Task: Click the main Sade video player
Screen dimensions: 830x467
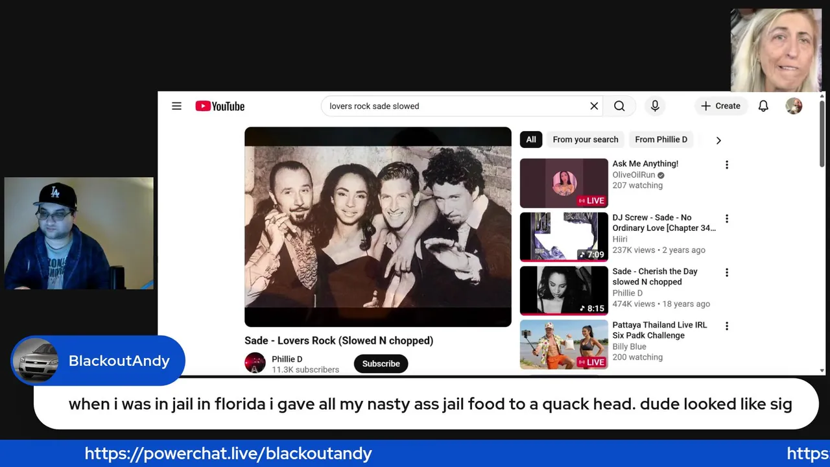Action: pyautogui.click(x=378, y=227)
